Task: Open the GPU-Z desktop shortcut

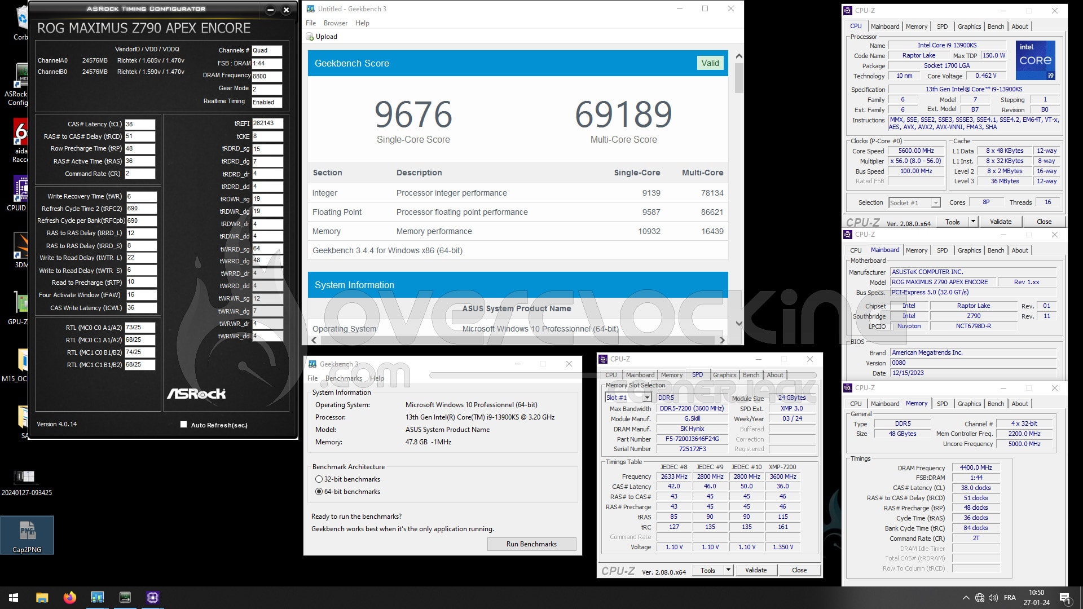Action: coord(19,308)
